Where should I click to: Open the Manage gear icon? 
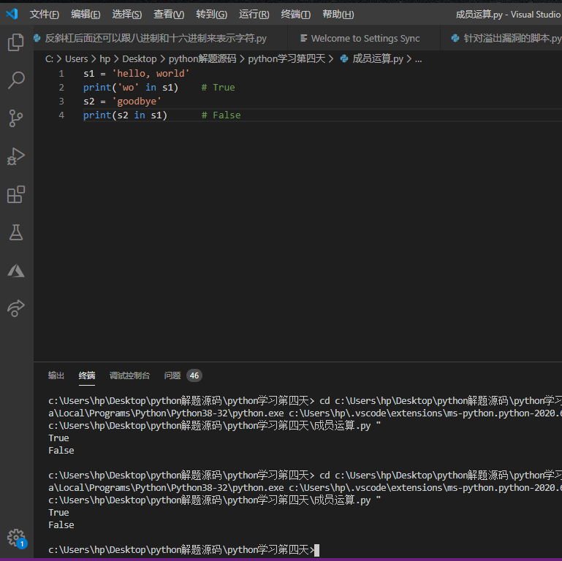point(15,538)
